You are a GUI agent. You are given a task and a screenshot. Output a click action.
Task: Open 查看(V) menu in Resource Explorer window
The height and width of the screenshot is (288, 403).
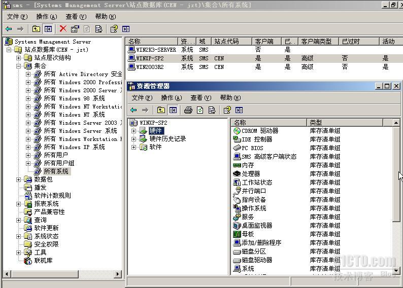(x=200, y=98)
